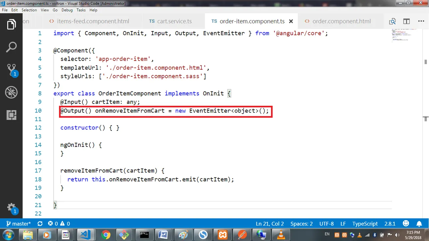Open the Debug view in the activity bar

click(11, 92)
